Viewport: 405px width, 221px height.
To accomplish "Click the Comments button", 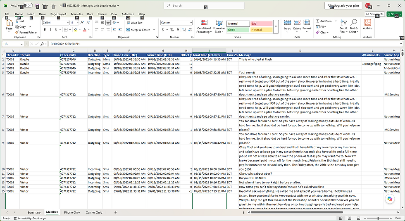I will pos(375,14).
